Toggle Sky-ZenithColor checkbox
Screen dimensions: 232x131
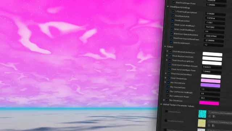[x=167, y=100]
